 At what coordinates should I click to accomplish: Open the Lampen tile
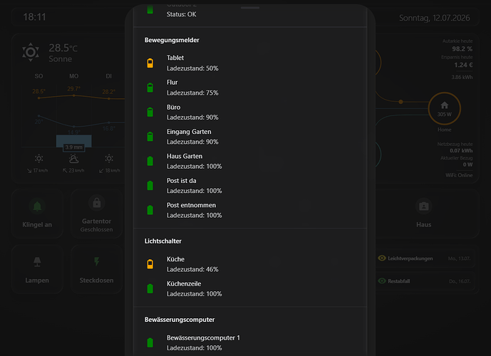click(x=37, y=269)
